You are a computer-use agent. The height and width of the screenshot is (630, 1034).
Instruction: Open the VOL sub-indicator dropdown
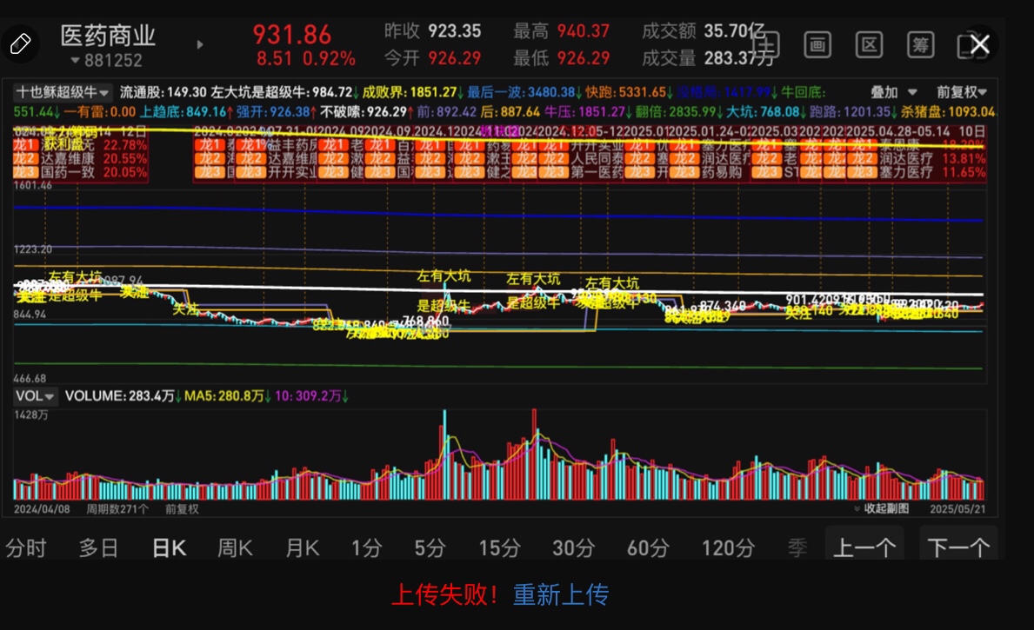[x=35, y=396]
